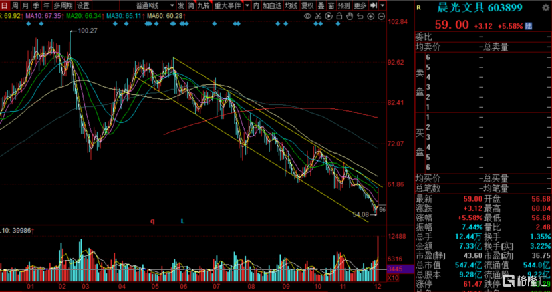552x292 pixels.
Task: Switch to the quarterly (季) period tab
Action: tap(35, 5)
